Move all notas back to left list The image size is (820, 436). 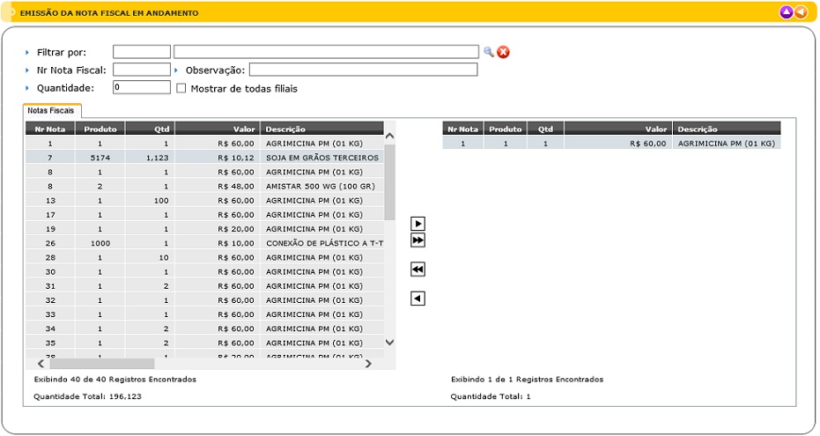tap(418, 270)
